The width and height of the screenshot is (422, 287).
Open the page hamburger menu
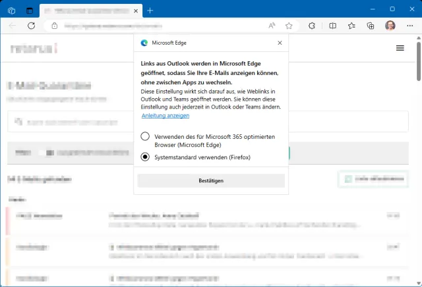(x=400, y=48)
